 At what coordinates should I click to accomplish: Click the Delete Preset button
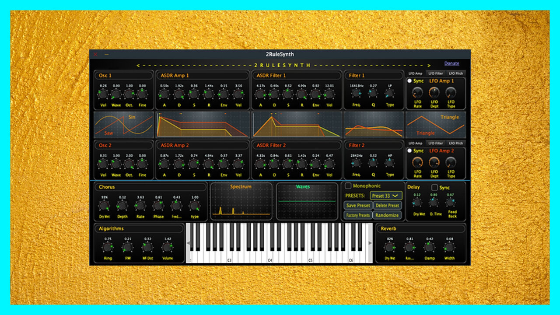pyautogui.click(x=387, y=205)
